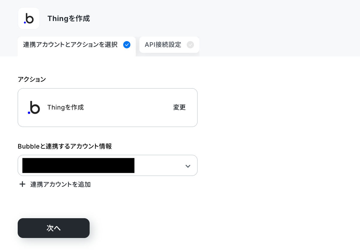Click the blue checkmark on the first step tab

[x=127, y=45]
